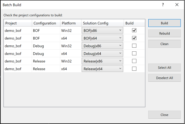Check build for Debug x64 row

(134, 54)
